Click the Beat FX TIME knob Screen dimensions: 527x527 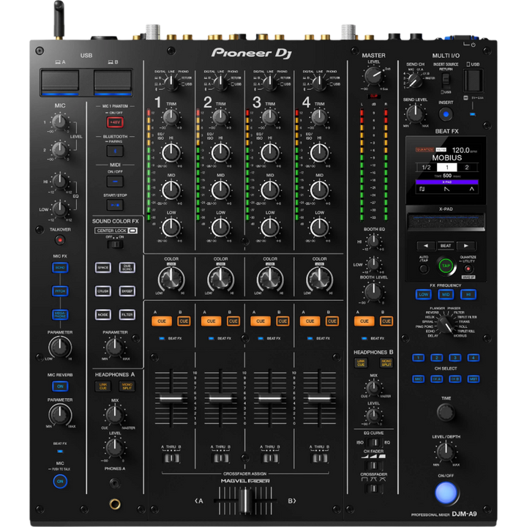tap(446, 412)
